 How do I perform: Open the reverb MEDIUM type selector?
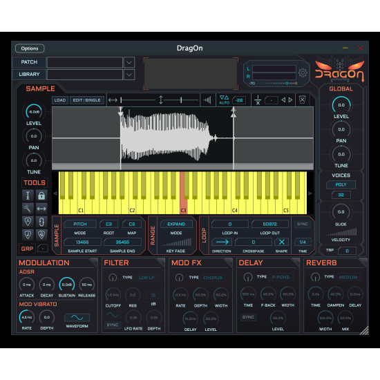[348, 277]
